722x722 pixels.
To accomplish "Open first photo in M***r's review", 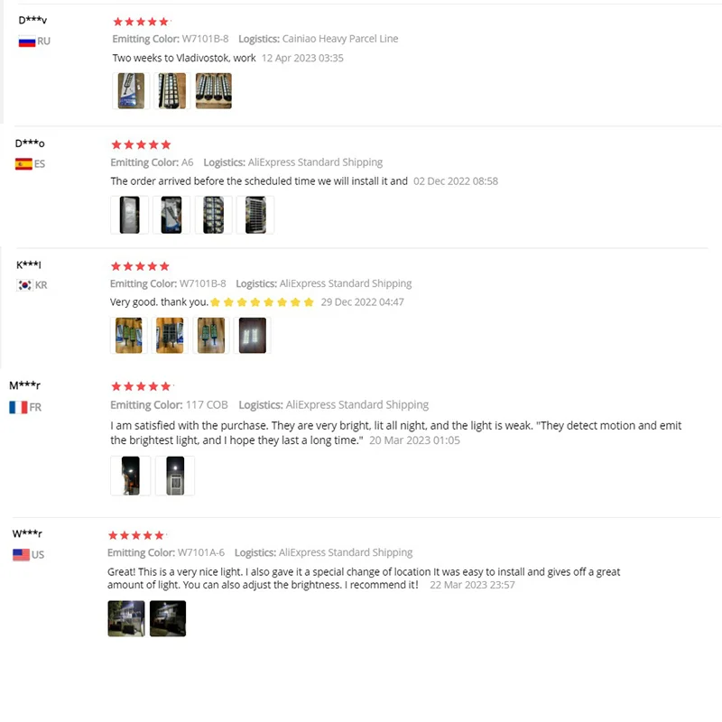I will click(130, 476).
